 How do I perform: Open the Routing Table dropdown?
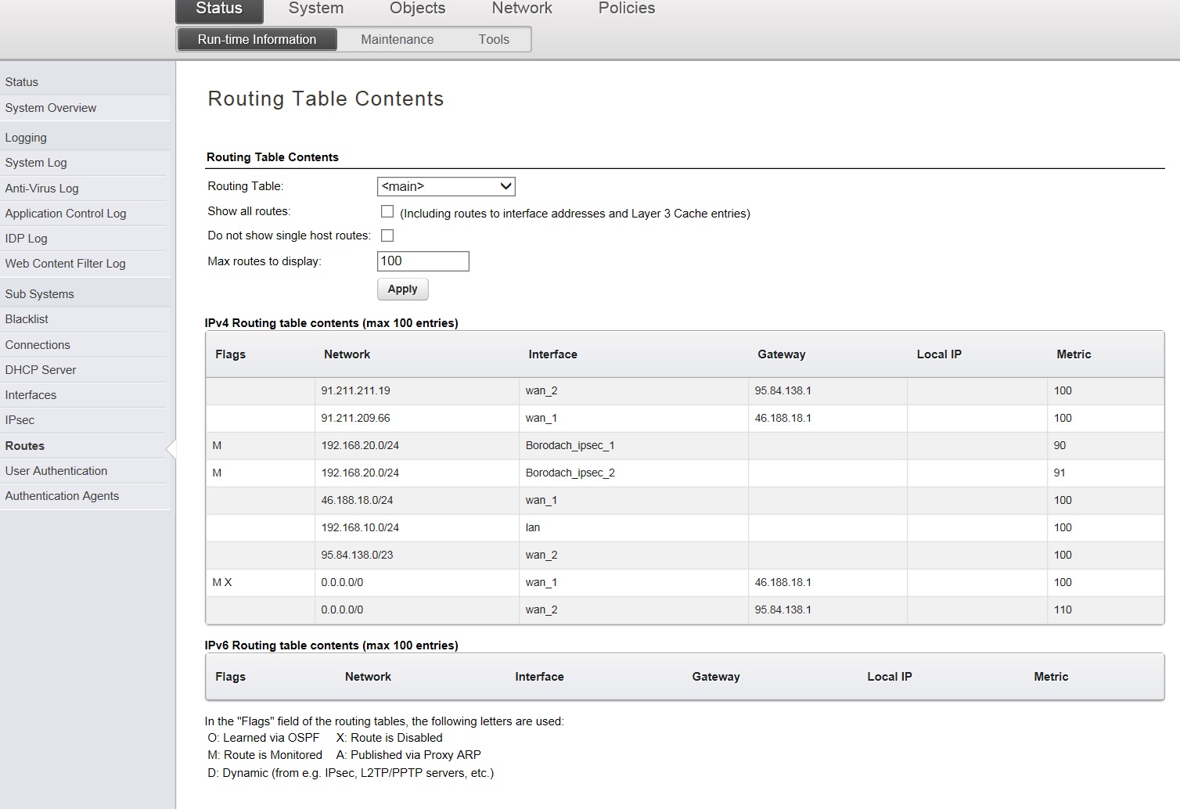tap(445, 186)
